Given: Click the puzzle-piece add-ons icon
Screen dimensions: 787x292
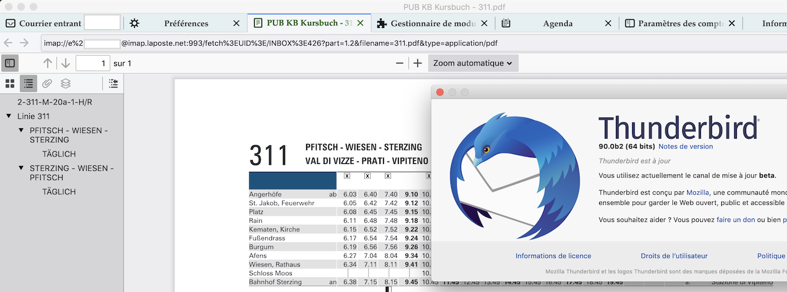Looking at the screenshot, I should pos(382,24).
